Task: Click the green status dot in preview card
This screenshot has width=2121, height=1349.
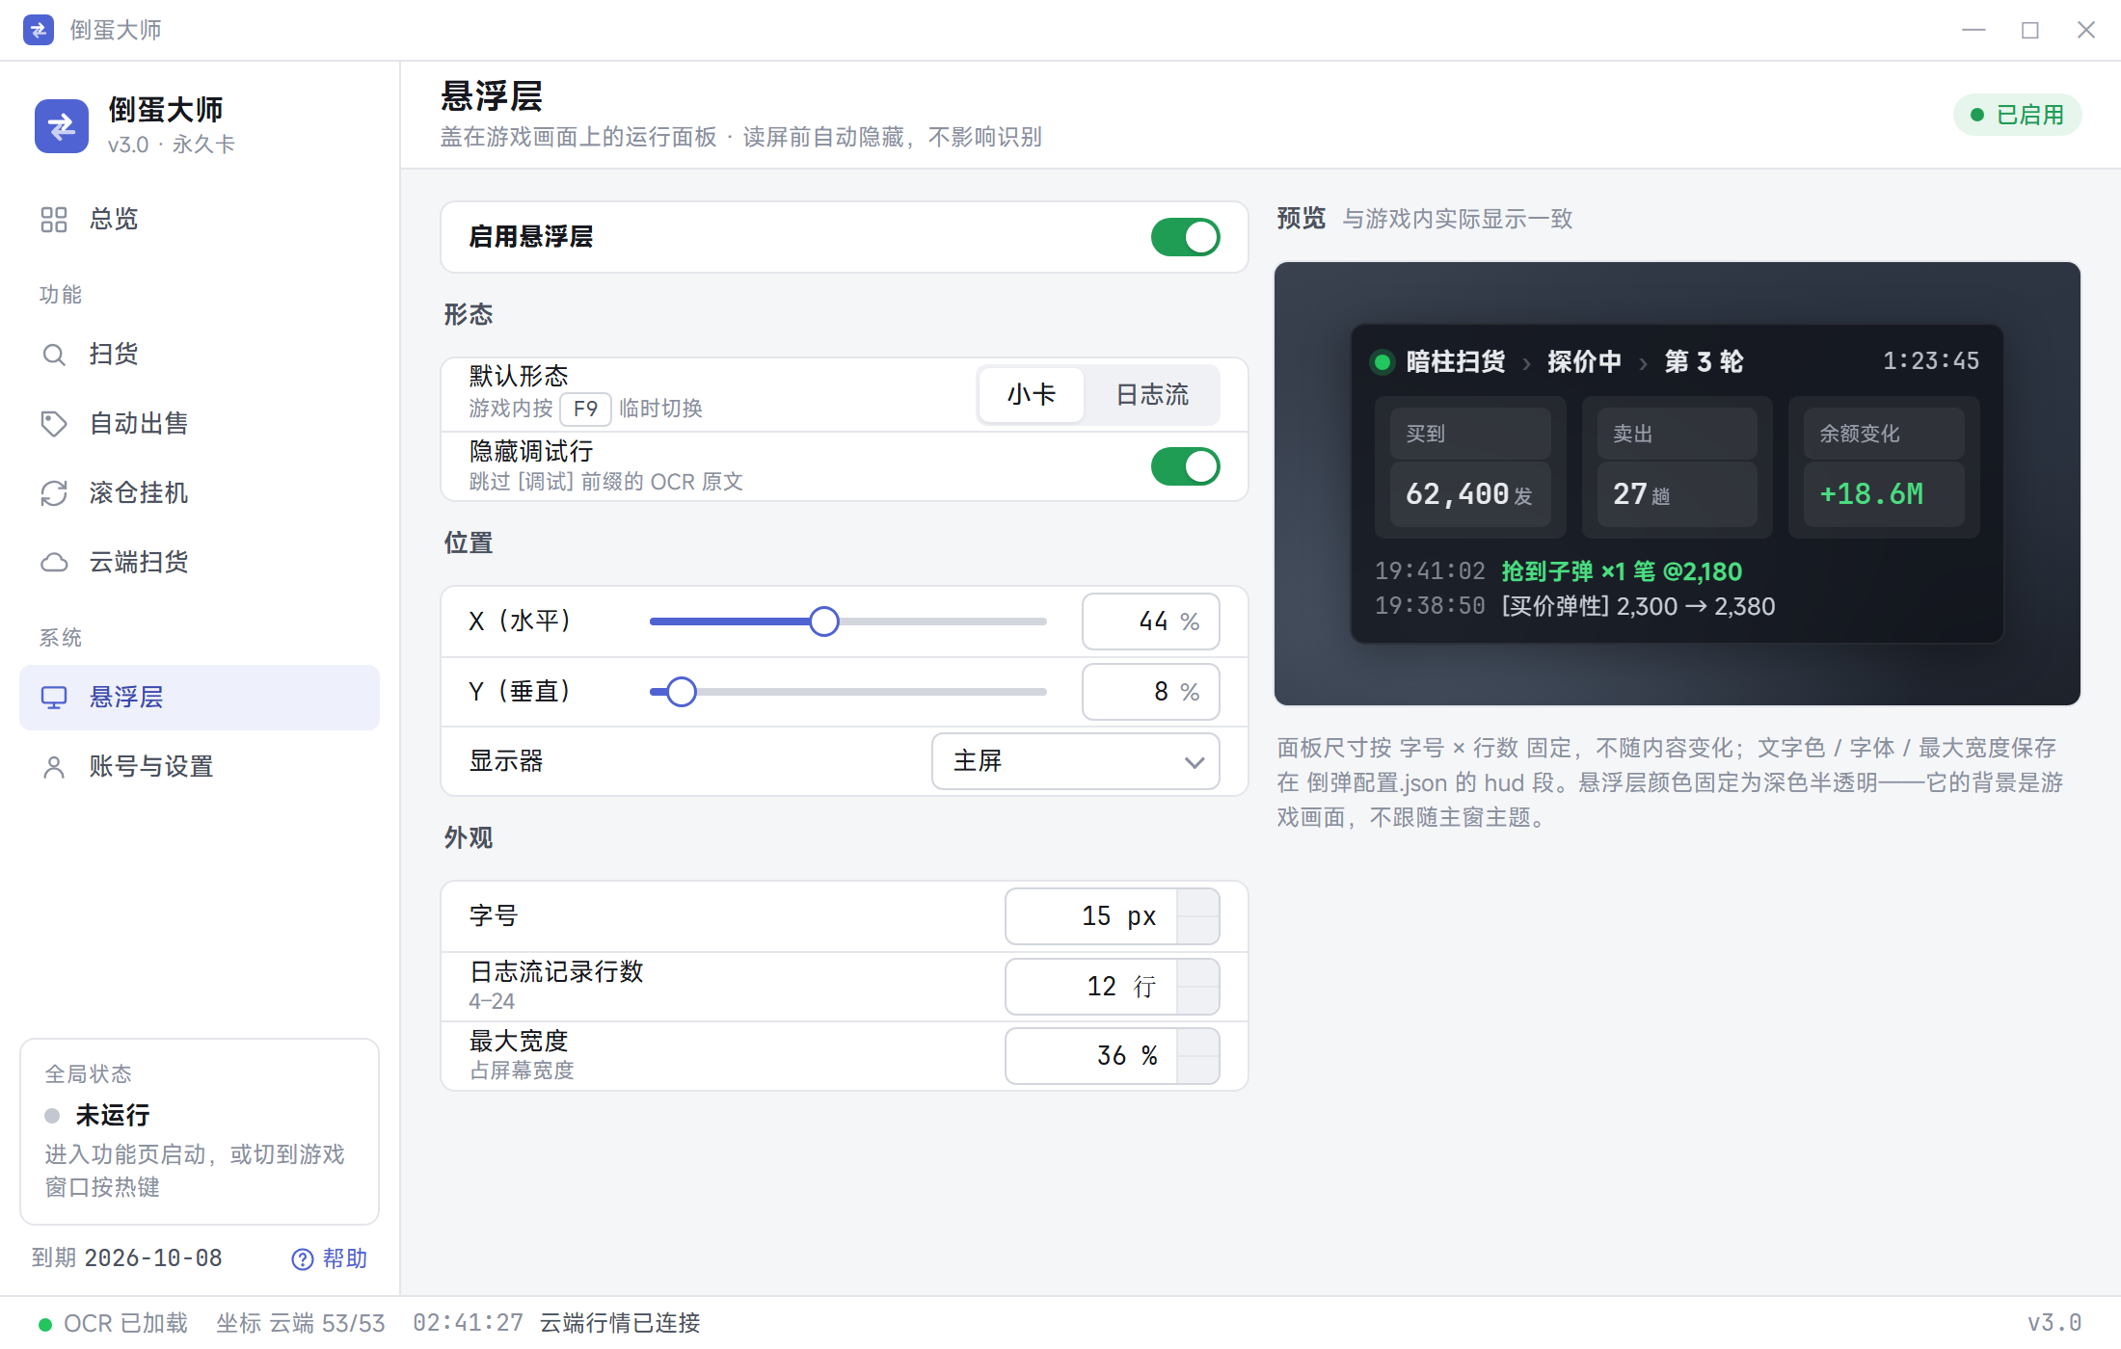Action: (1383, 361)
